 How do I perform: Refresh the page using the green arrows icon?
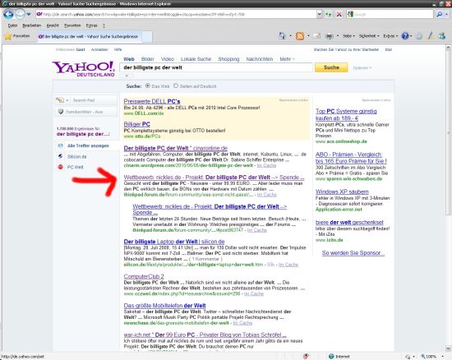[329, 14]
